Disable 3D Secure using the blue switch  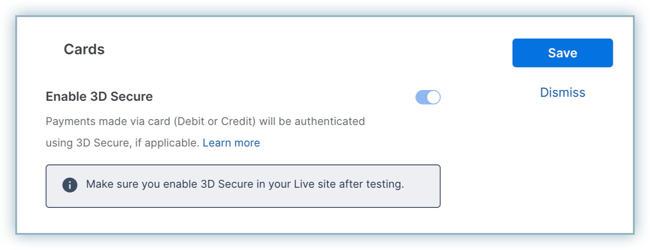click(x=428, y=97)
